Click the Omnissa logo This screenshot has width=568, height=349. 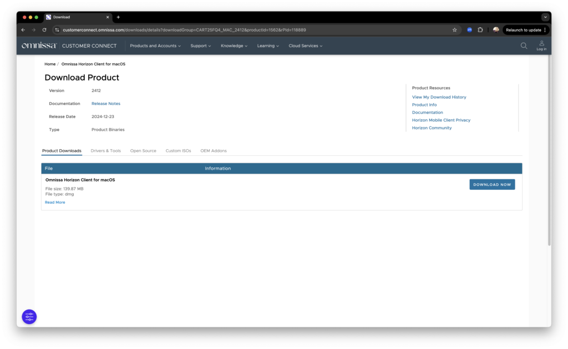tap(38, 45)
